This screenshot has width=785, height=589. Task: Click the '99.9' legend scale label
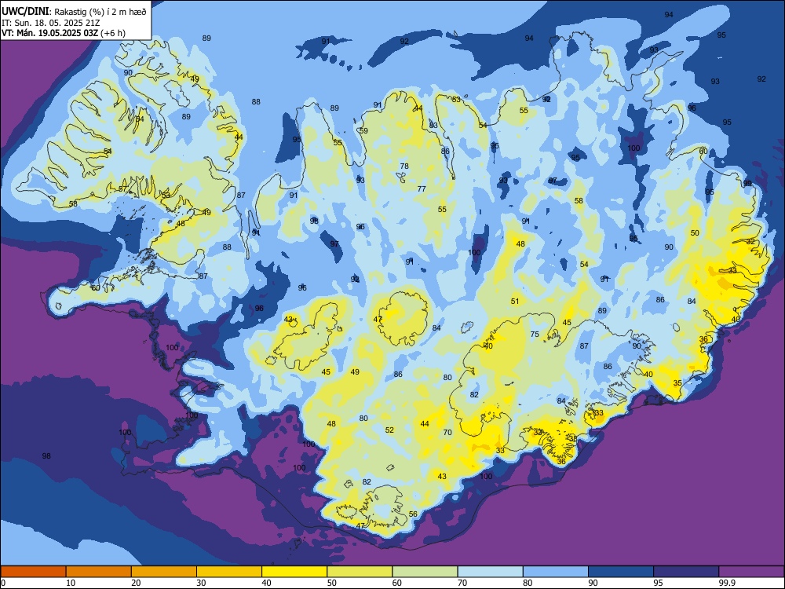[727, 583]
